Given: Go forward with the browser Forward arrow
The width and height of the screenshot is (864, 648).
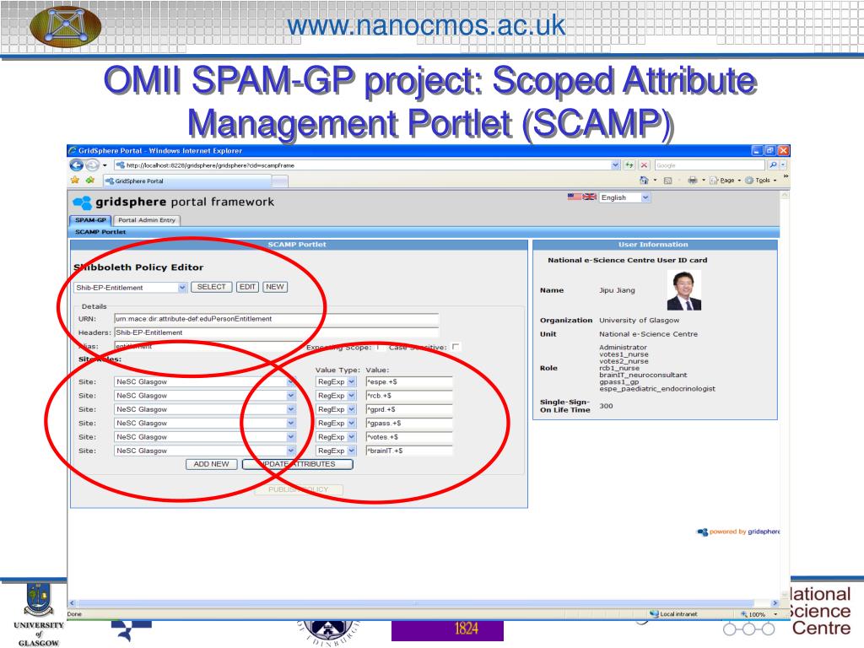Looking at the screenshot, I should tap(92, 165).
